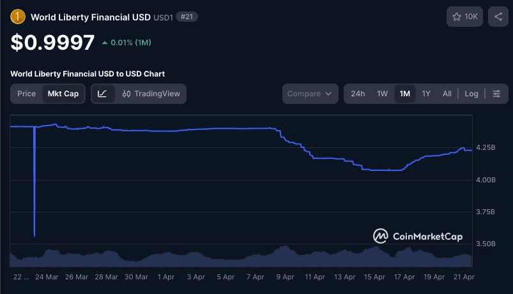Select the 1M time range
Viewport: 513px width, 294px height.
[404, 94]
